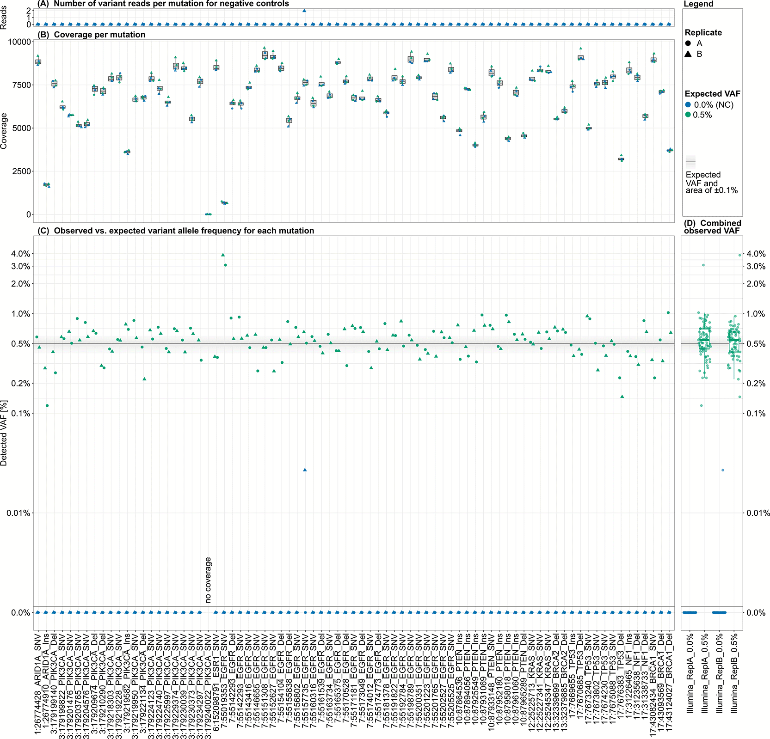The width and height of the screenshot is (770, 739).
Task: Click the circle marker for Replicate A in the legend
Action: point(688,43)
